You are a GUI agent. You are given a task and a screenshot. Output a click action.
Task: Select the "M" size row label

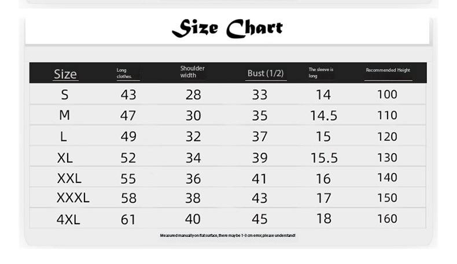tap(64, 115)
